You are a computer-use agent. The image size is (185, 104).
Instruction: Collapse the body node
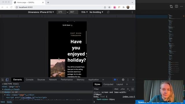[3, 92]
